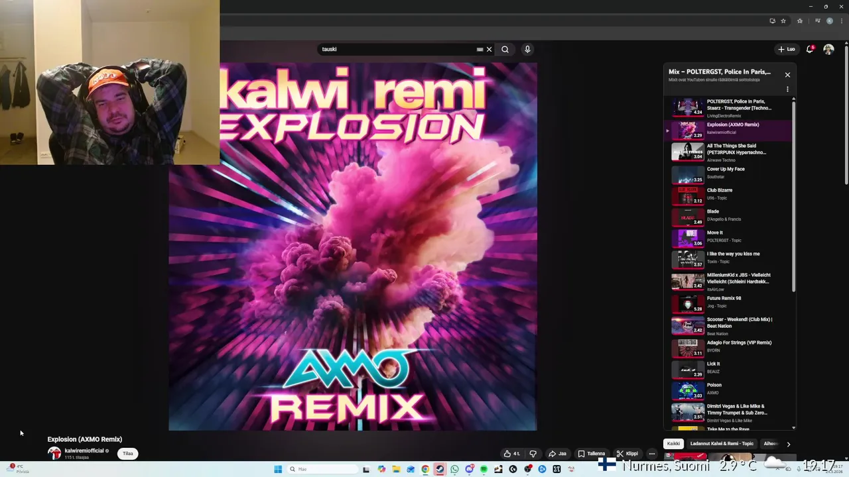The image size is (849, 477).
Task: Open Task View on the taskbar
Action: click(366, 469)
